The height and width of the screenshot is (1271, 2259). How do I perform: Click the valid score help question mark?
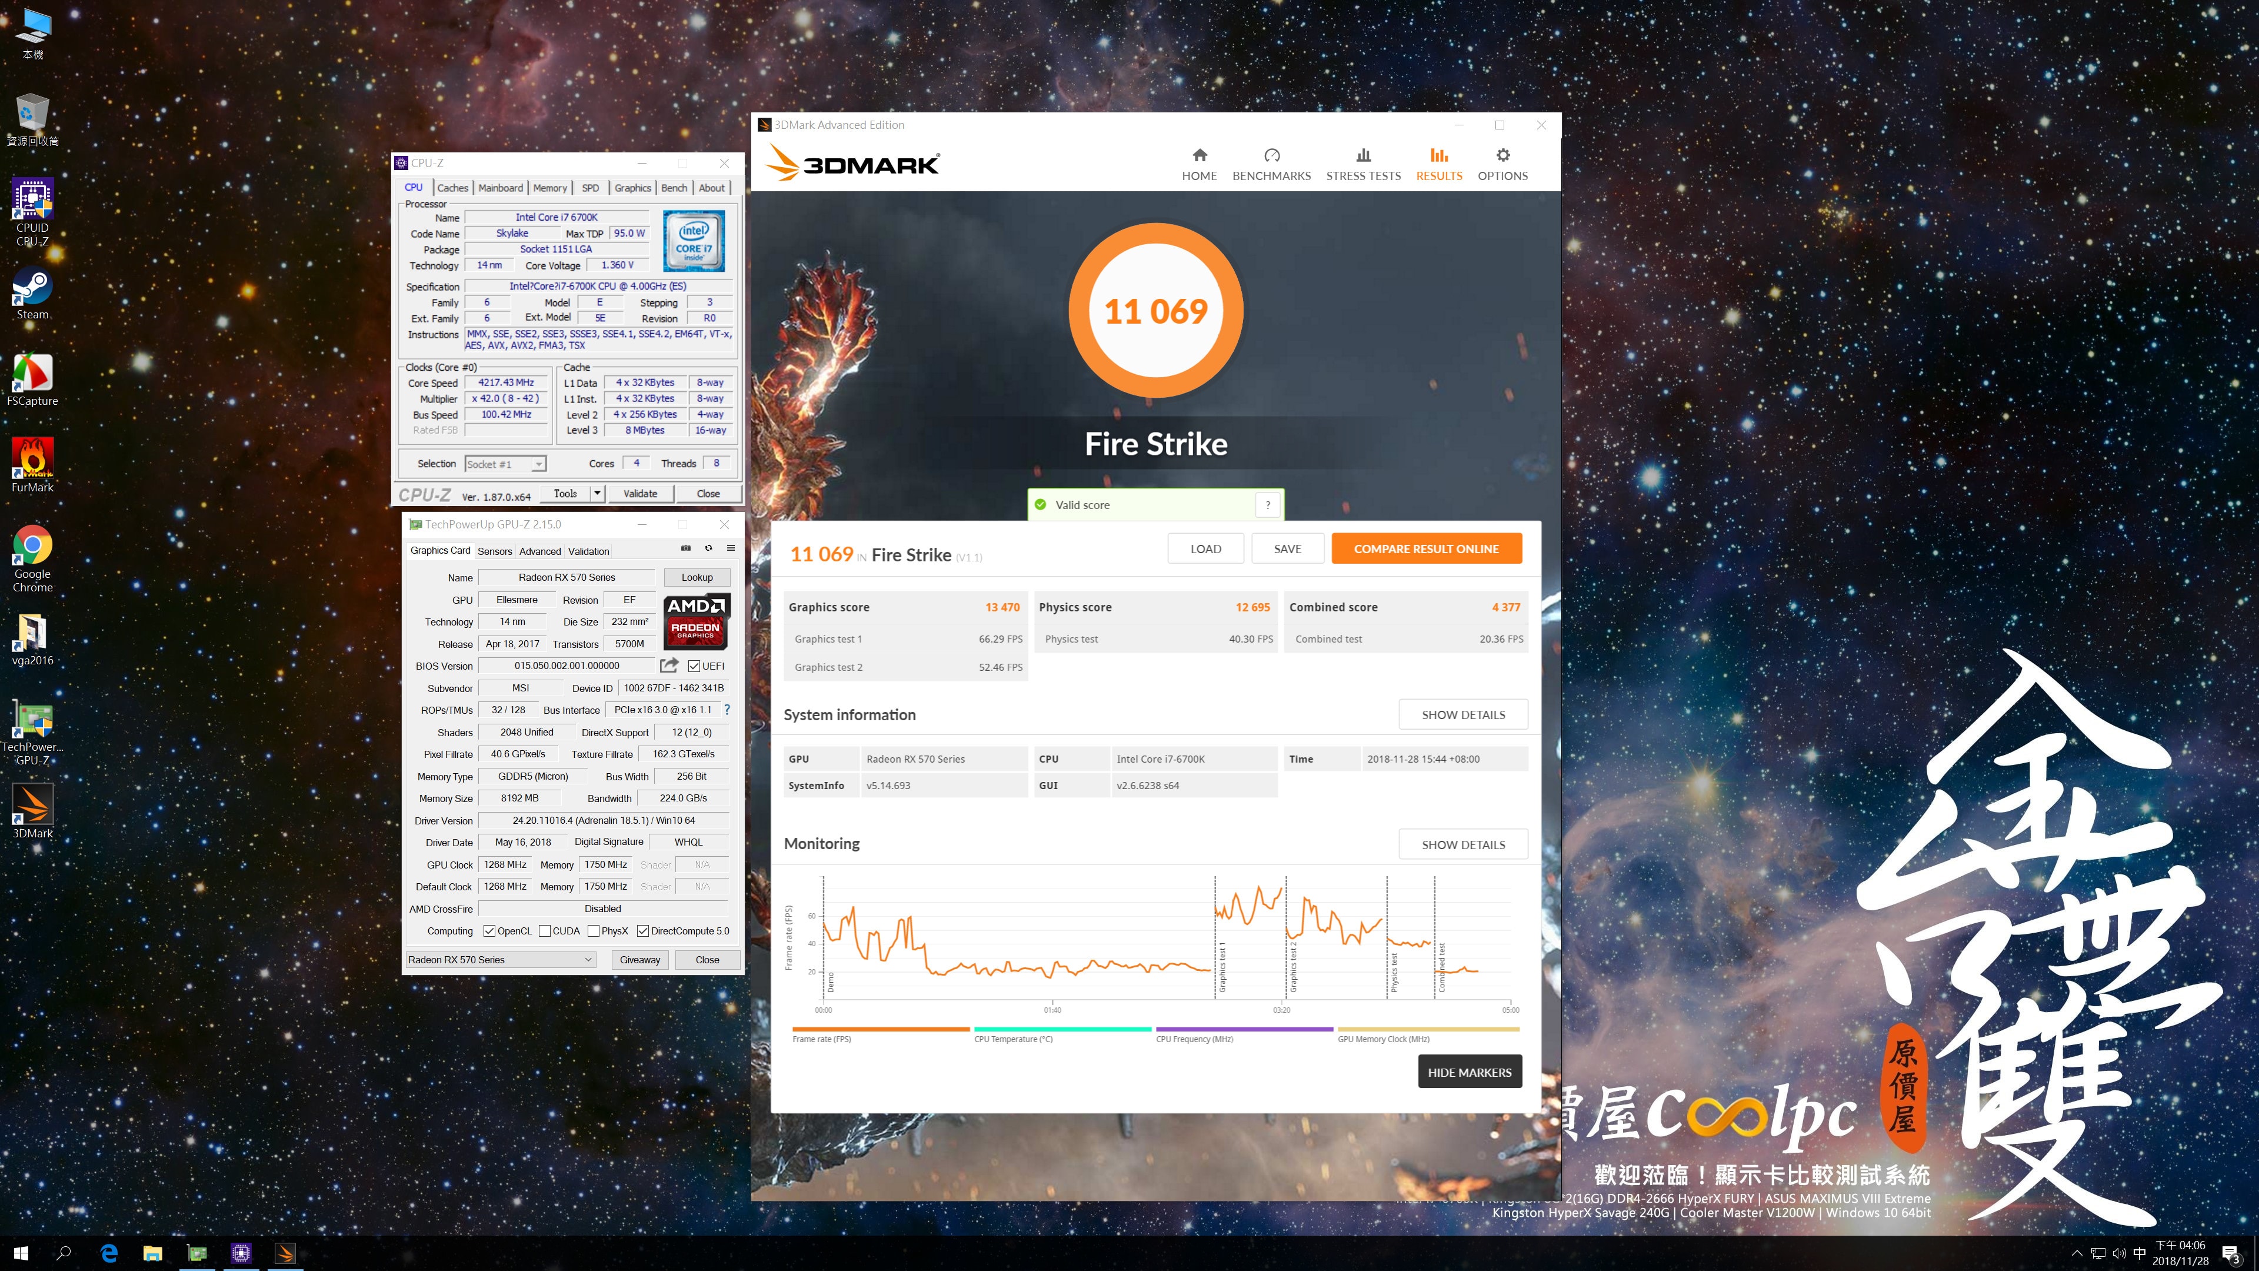[x=1267, y=504]
